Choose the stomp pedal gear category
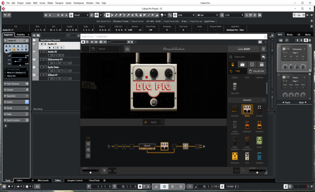 pos(233,64)
